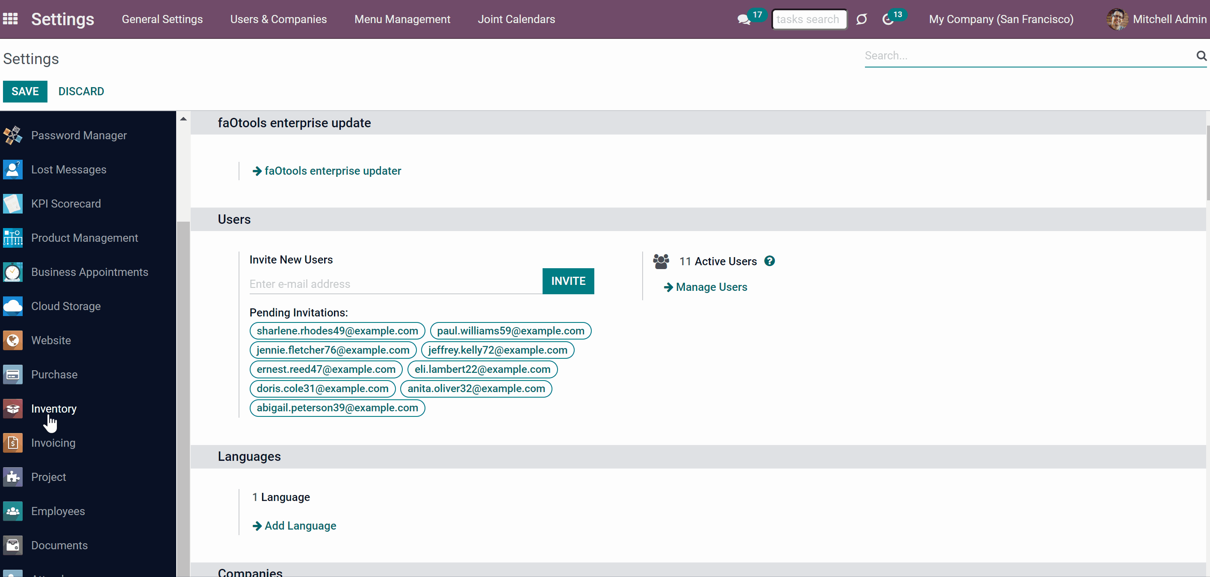
Task: Click the Settings app title in the navbar
Action: [x=62, y=19]
